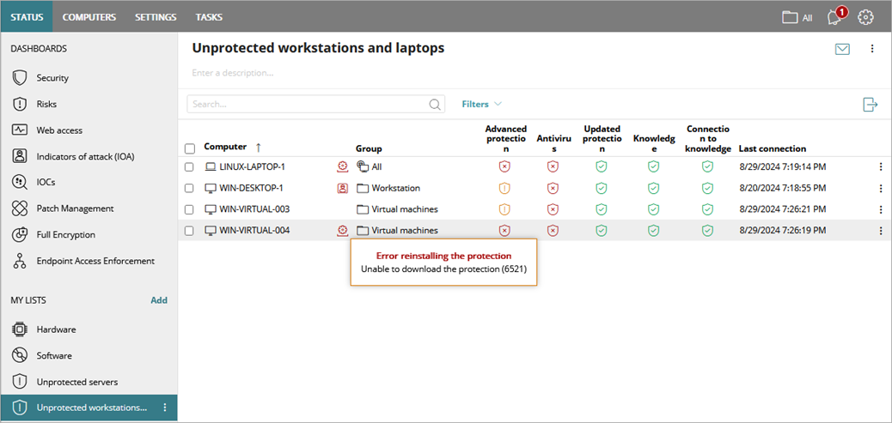The image size is (892, 423).
Task: Expand the Filters dropdown
Action: click(x=481, y=104)
